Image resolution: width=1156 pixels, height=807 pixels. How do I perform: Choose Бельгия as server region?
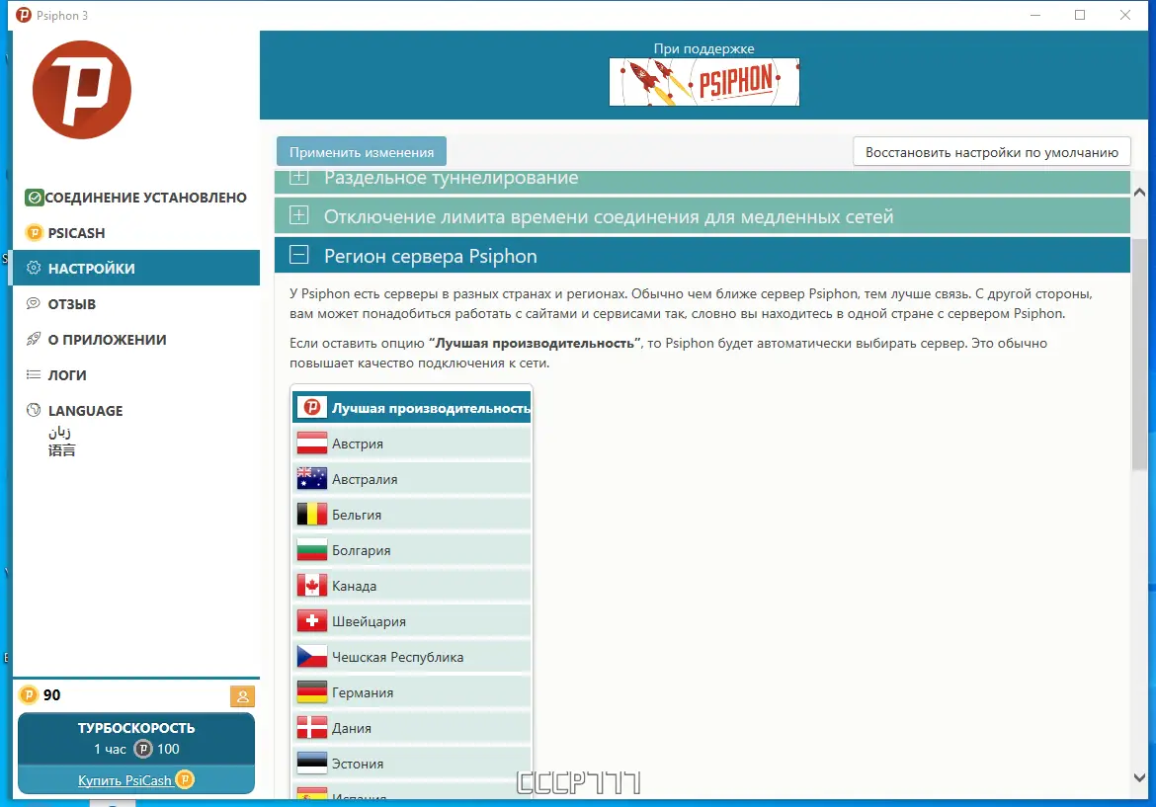coord(412,515)
